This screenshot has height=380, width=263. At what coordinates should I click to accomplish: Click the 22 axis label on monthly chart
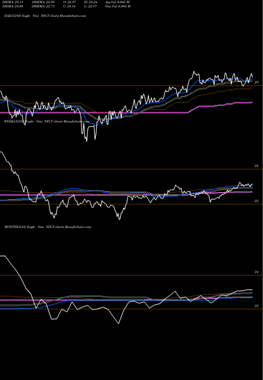pyautogui.click(x=257, y=306)
